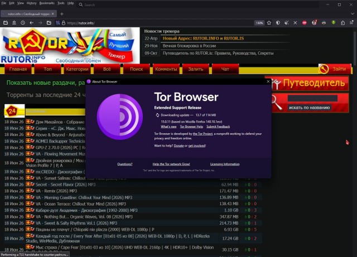Click the Tor circuit icon beside padlock

click(x=58, y=23)
